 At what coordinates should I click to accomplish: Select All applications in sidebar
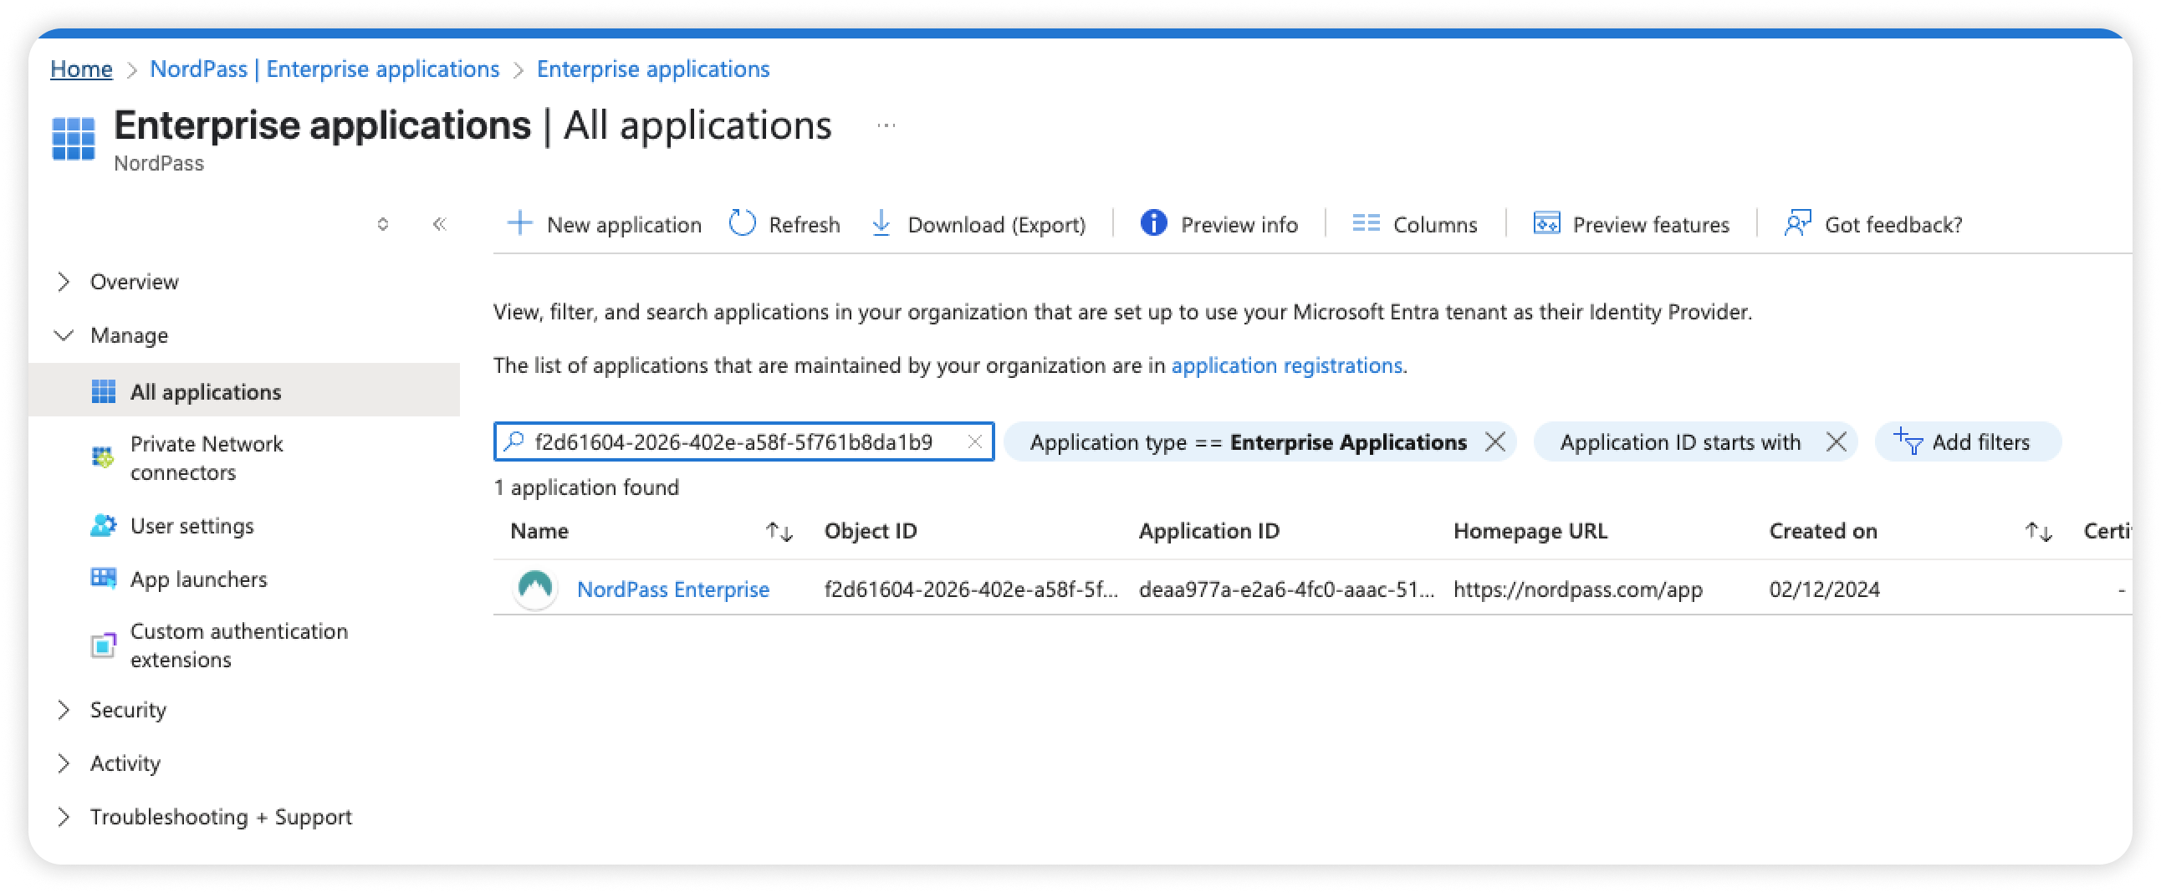[244, 391]
